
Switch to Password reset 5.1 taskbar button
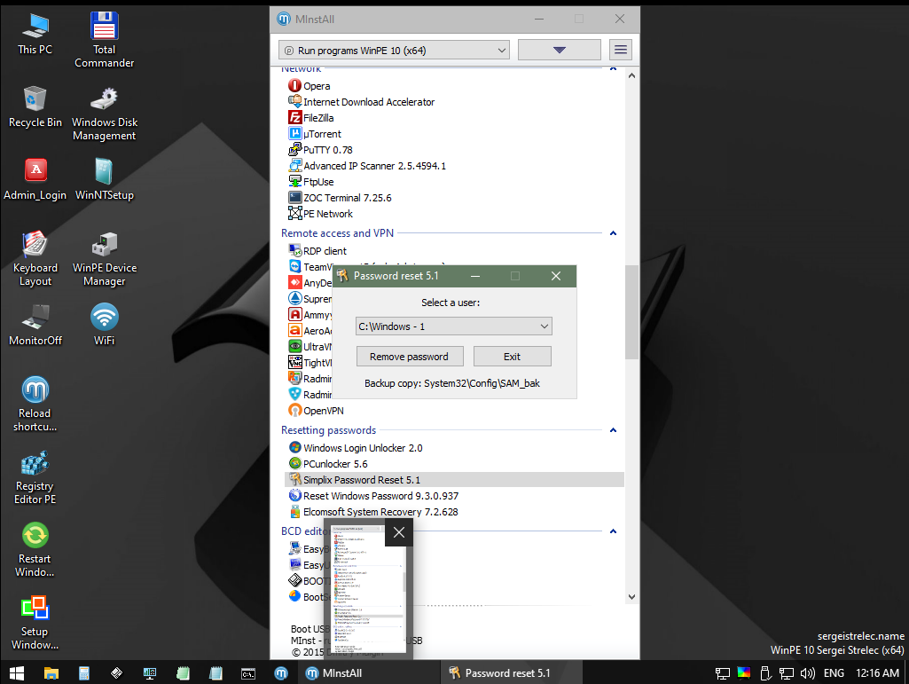coord(512,673)
